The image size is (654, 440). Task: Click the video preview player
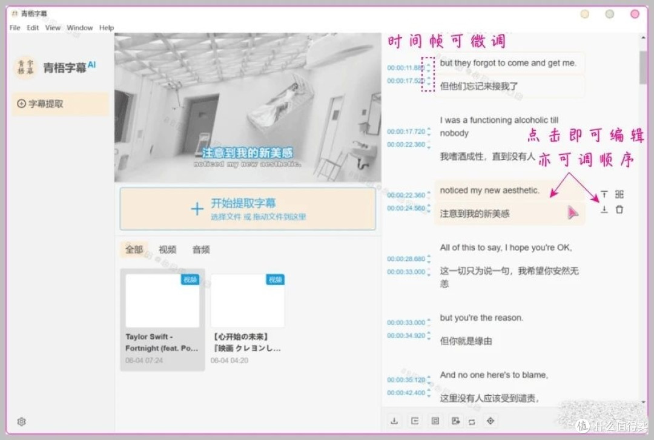pos(248,108)
